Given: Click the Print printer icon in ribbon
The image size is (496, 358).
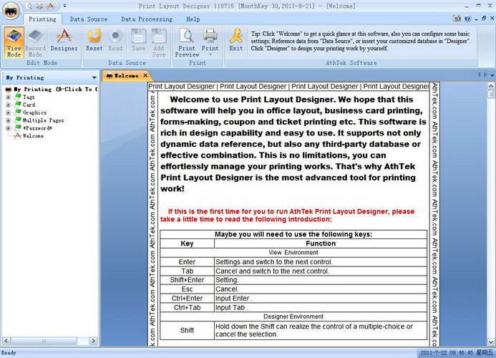Looking at the screenshot, I should click(210, 36).
